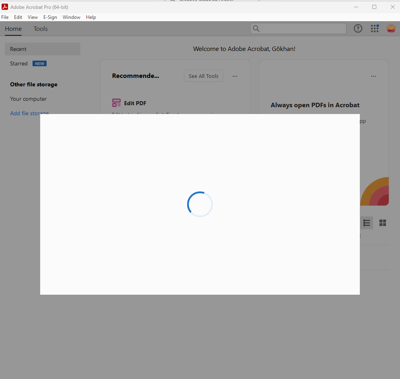Open the E-Sign menu

[50, 17]
